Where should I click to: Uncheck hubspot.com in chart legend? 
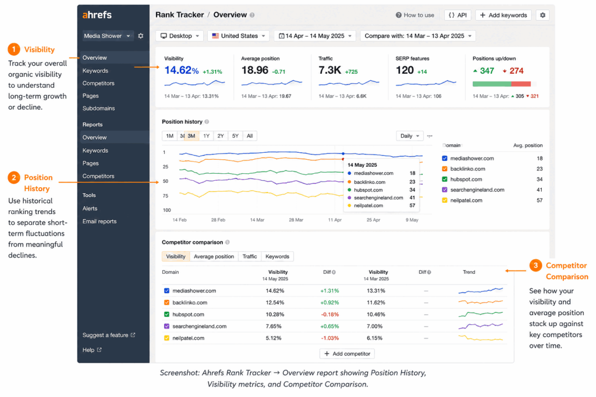tap(445, 179)
